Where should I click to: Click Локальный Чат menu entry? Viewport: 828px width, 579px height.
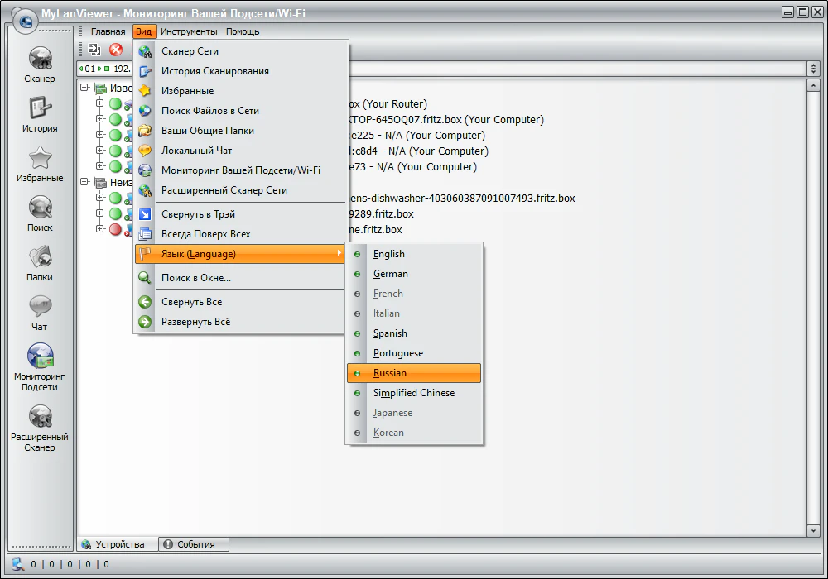(196, 151)
